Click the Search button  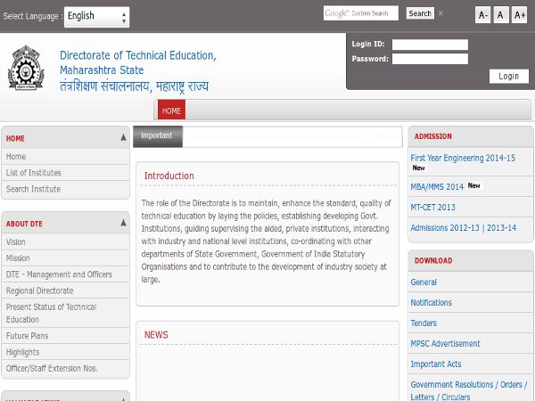coord(420,13)
